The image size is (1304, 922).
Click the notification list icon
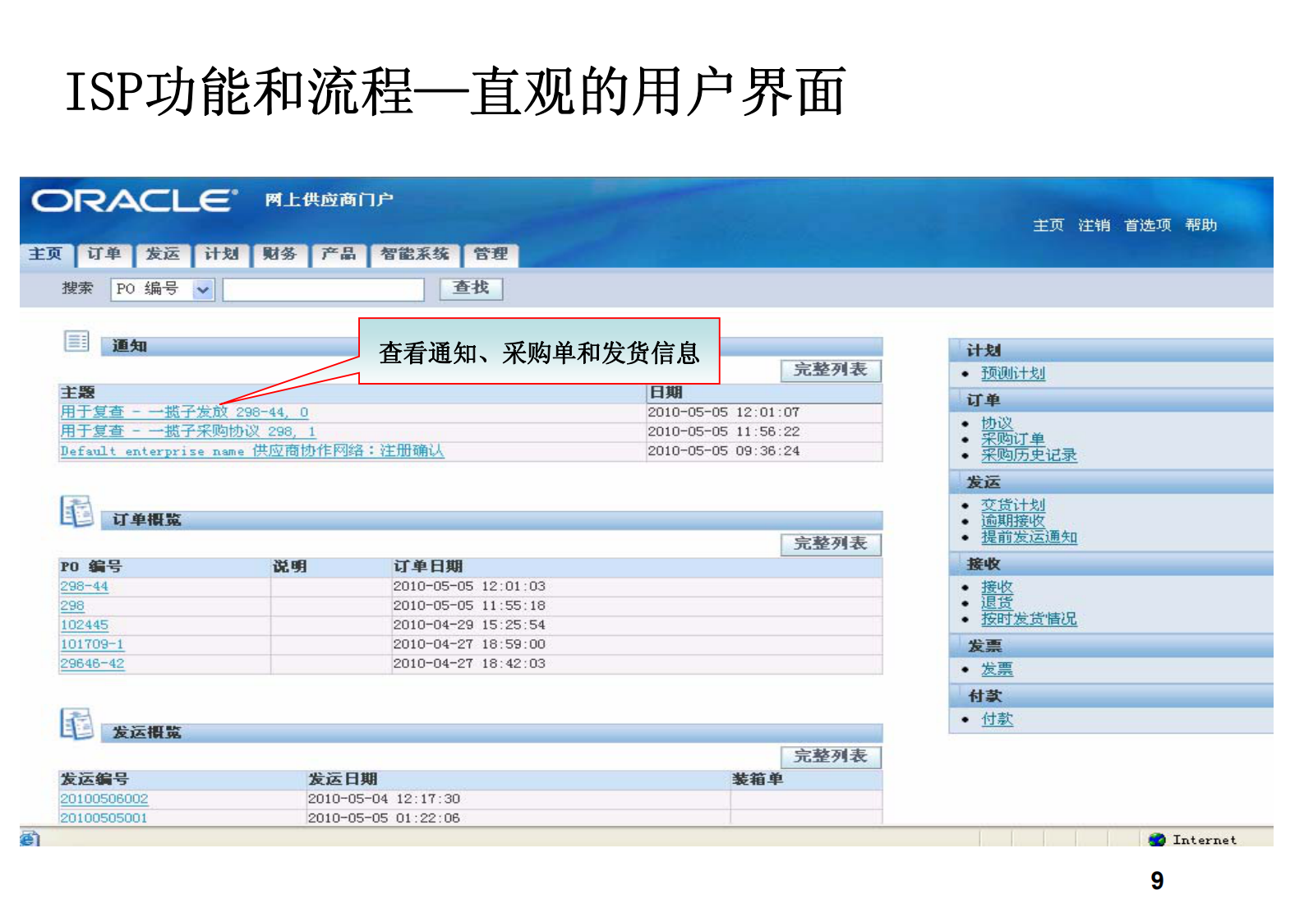pos(76,341)
